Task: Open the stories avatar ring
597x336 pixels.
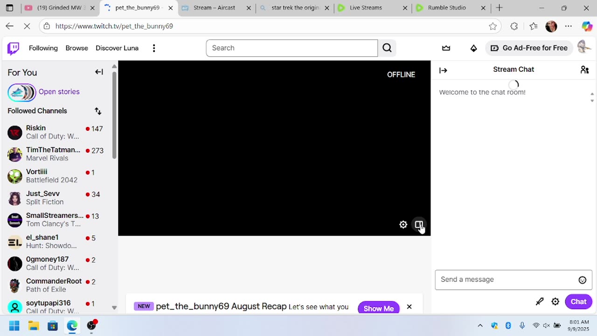Action: coord(21,92)
